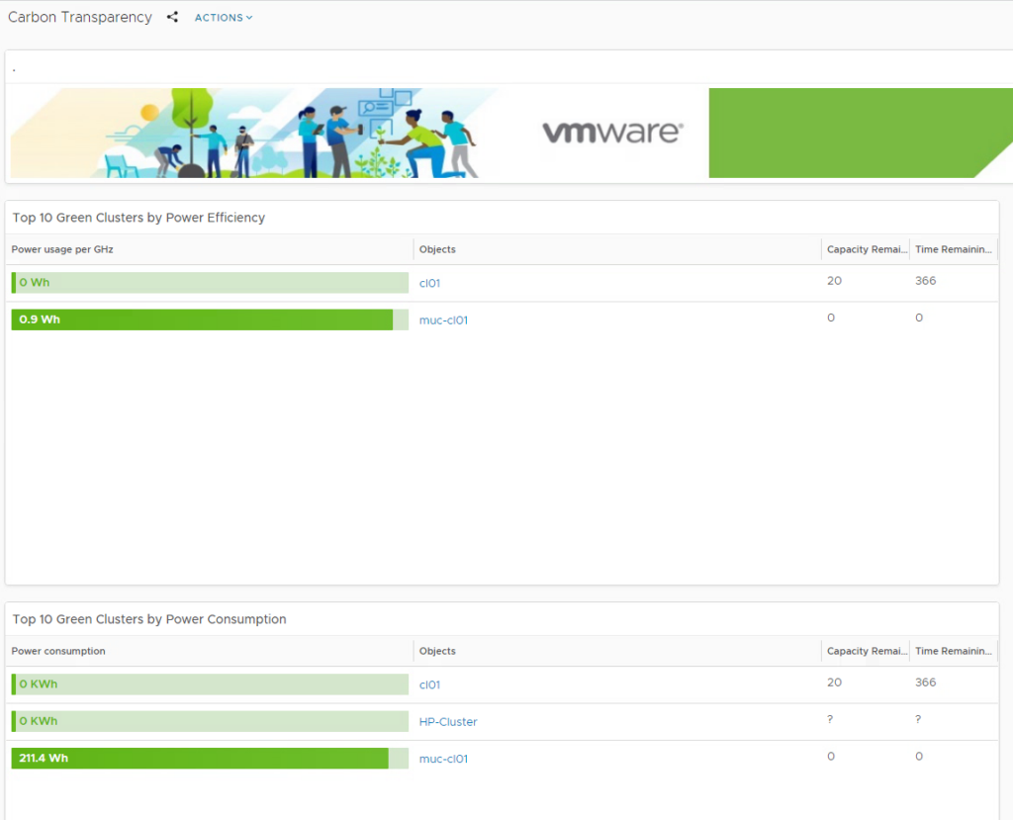
Task: Select Time Remaining value 366 in Power Efficiency
Action: coord(925,281)
